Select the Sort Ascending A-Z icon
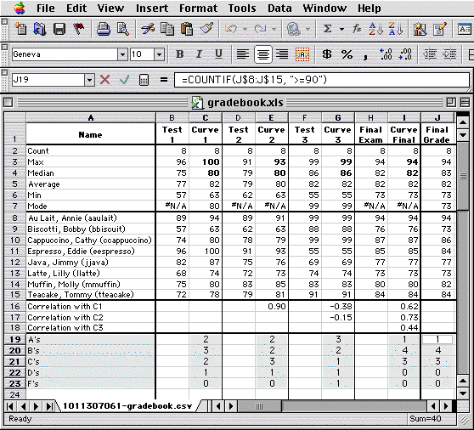Viewport: 474px width, 430px height. point(375,29)
